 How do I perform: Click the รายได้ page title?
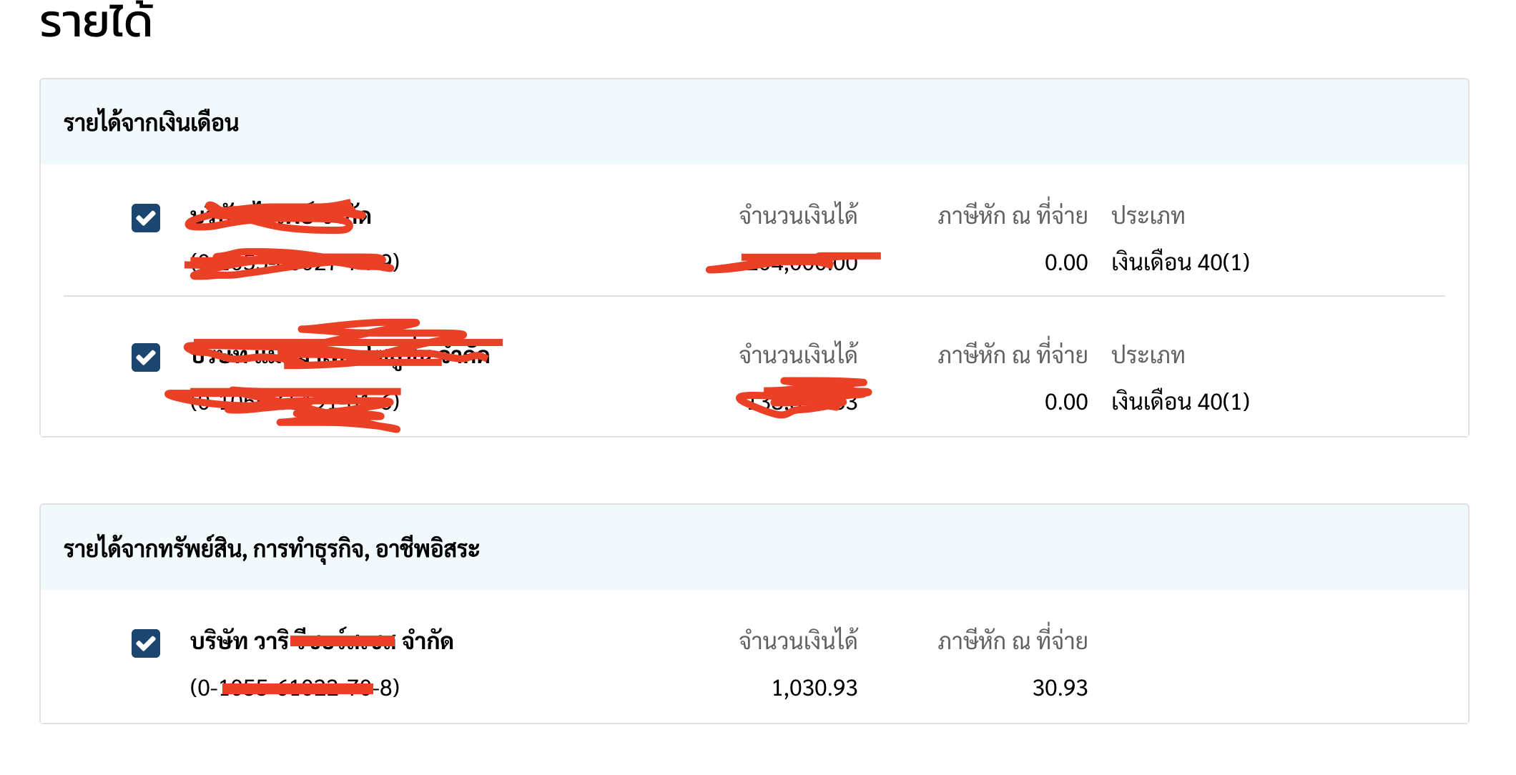tap(96, 21)
